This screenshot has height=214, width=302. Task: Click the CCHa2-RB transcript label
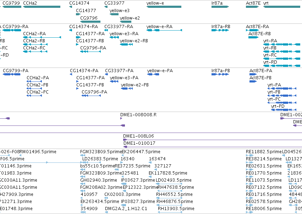[34, 41]
